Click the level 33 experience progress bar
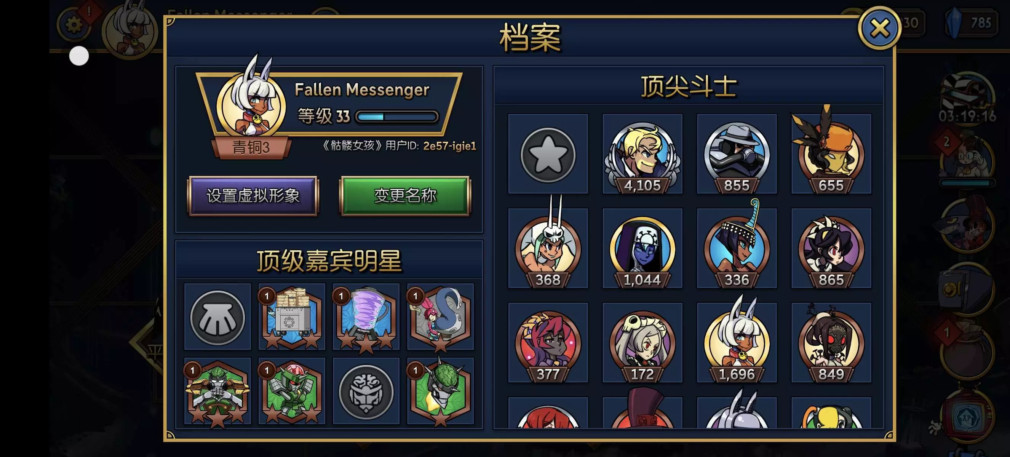This screenshot has height=457, width=1010. point(397,117)
